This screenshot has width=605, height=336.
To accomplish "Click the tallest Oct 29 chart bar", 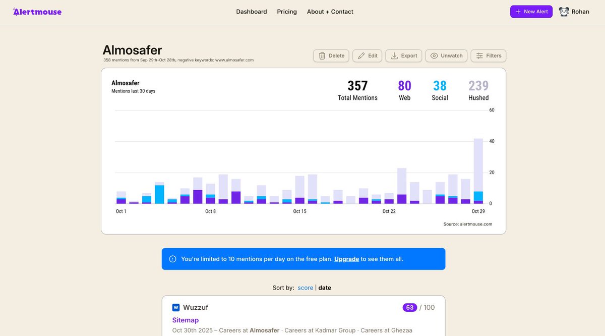I will pos(478,171).
